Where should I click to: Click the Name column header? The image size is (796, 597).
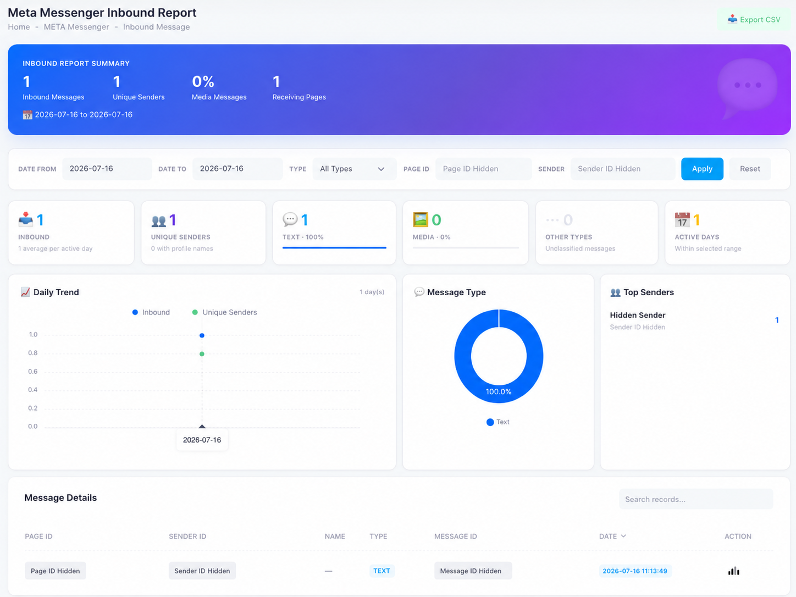pyautogui.click(x=335, y=537)
